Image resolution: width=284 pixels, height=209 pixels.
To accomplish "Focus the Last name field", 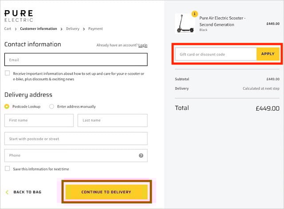I will click(112, 120).
